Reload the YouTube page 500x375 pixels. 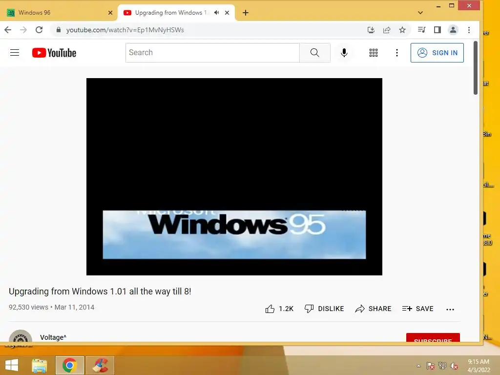coord(39,30)
